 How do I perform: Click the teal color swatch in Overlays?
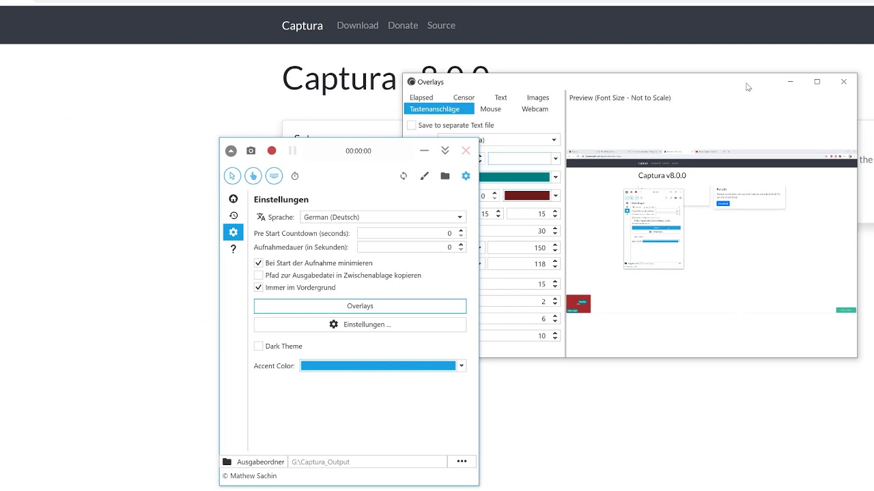515,177
